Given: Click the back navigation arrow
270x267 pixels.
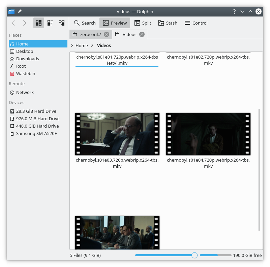Looking at the screenshot, I should click(x=13, y=23).
